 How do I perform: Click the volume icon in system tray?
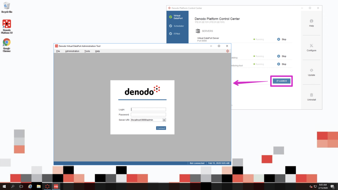[311, 186]
